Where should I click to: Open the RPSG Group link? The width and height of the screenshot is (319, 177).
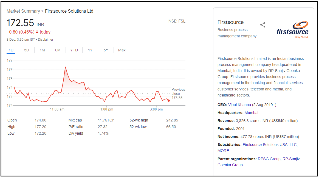(x=269, y=159)
